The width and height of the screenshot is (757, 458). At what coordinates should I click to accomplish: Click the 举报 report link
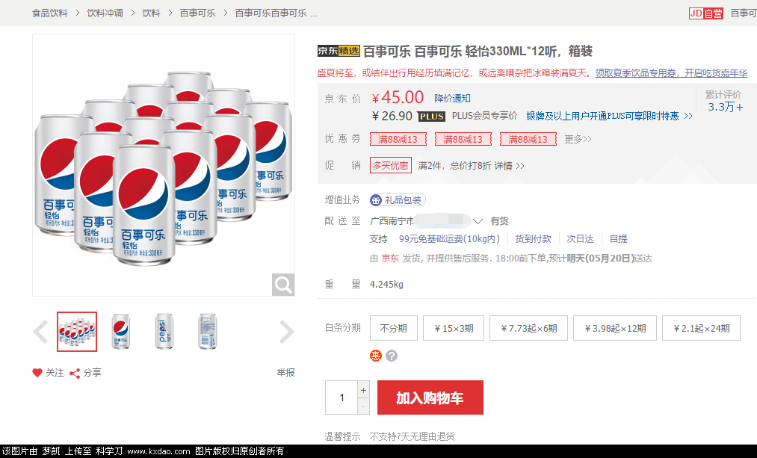point(285,373)
